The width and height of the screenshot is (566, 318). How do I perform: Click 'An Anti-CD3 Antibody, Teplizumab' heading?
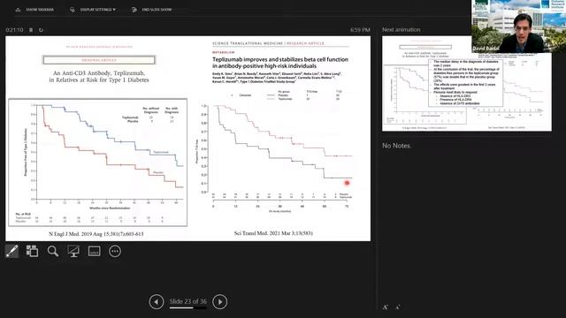pyautogui.click(x=99, y=77)
